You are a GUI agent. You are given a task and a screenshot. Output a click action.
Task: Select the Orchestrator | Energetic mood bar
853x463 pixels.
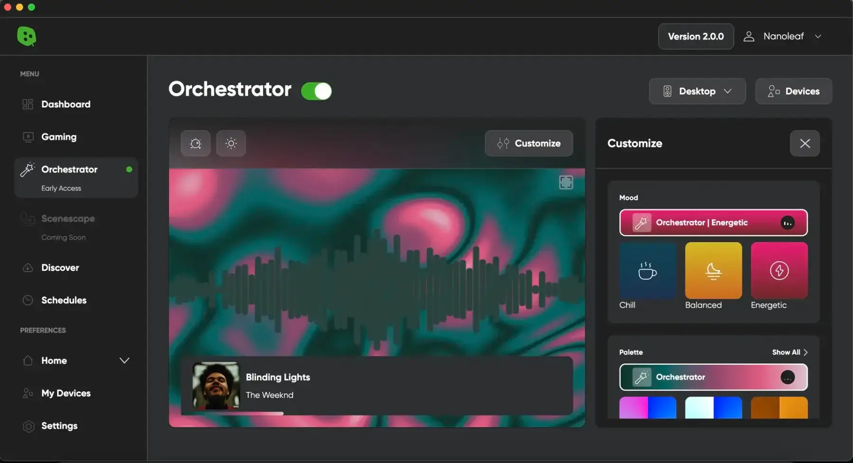coord(713,223)
